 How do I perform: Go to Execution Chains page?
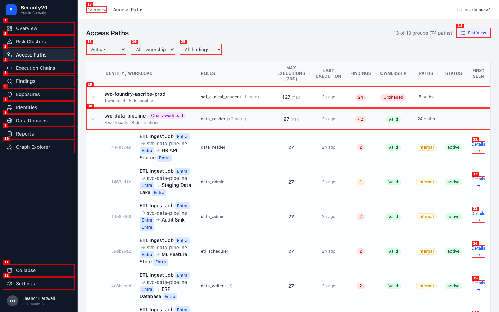click(39, 68)
